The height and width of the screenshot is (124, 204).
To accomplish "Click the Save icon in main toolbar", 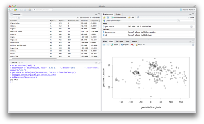I will 22,10.
